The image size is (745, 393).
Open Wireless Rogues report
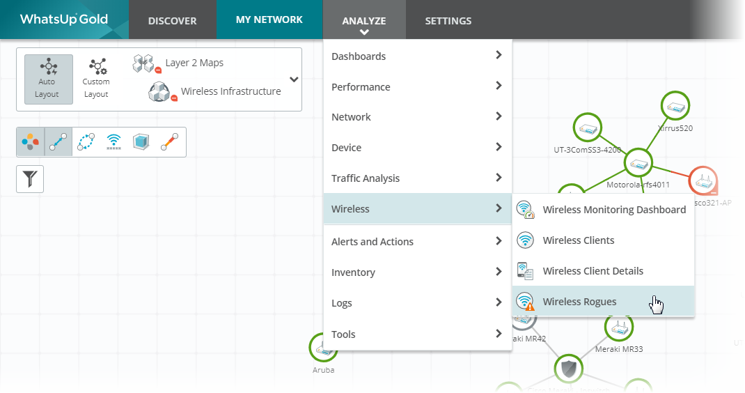coord(603,301)
